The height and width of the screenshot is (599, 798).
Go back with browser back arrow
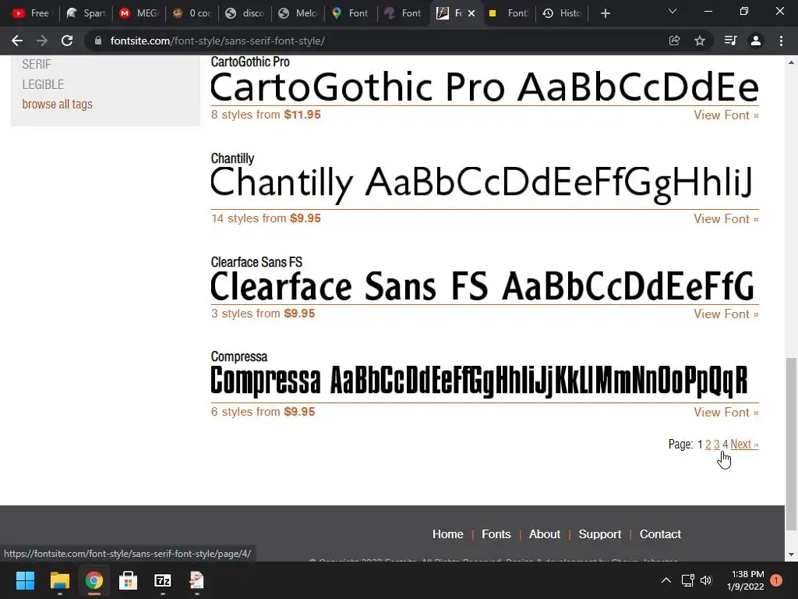(x=17, y=41)
